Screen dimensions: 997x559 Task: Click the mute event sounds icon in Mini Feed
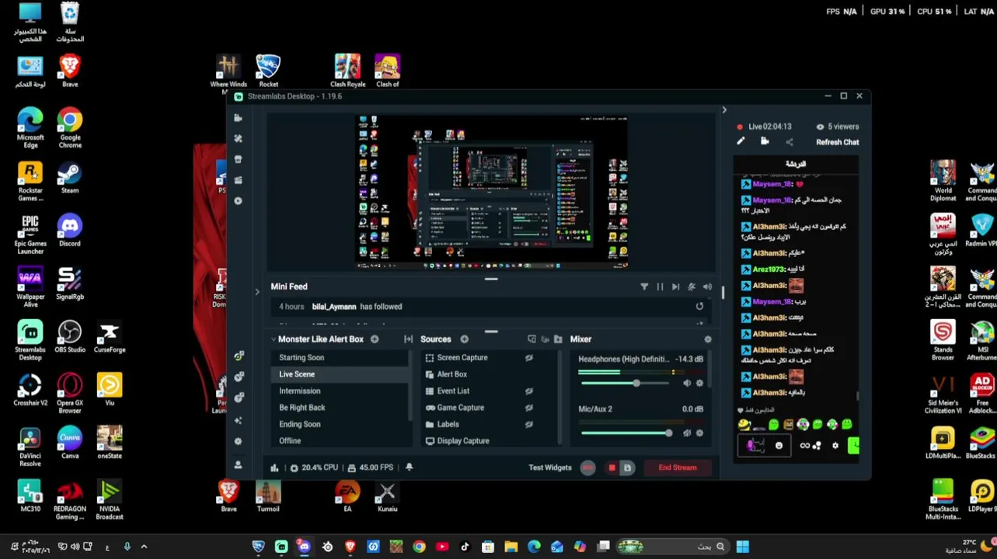tap(692, 286)
